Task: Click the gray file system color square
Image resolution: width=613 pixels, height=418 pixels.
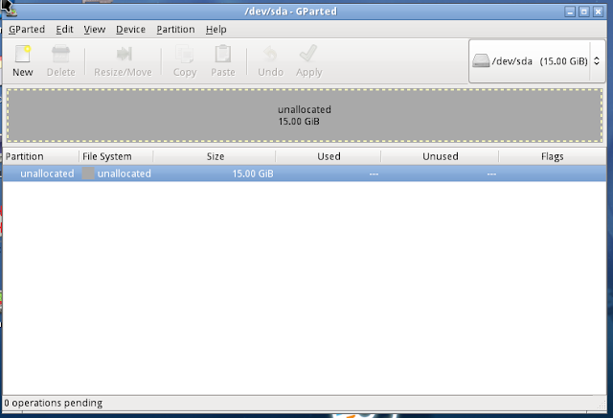Action: (88, 174)
